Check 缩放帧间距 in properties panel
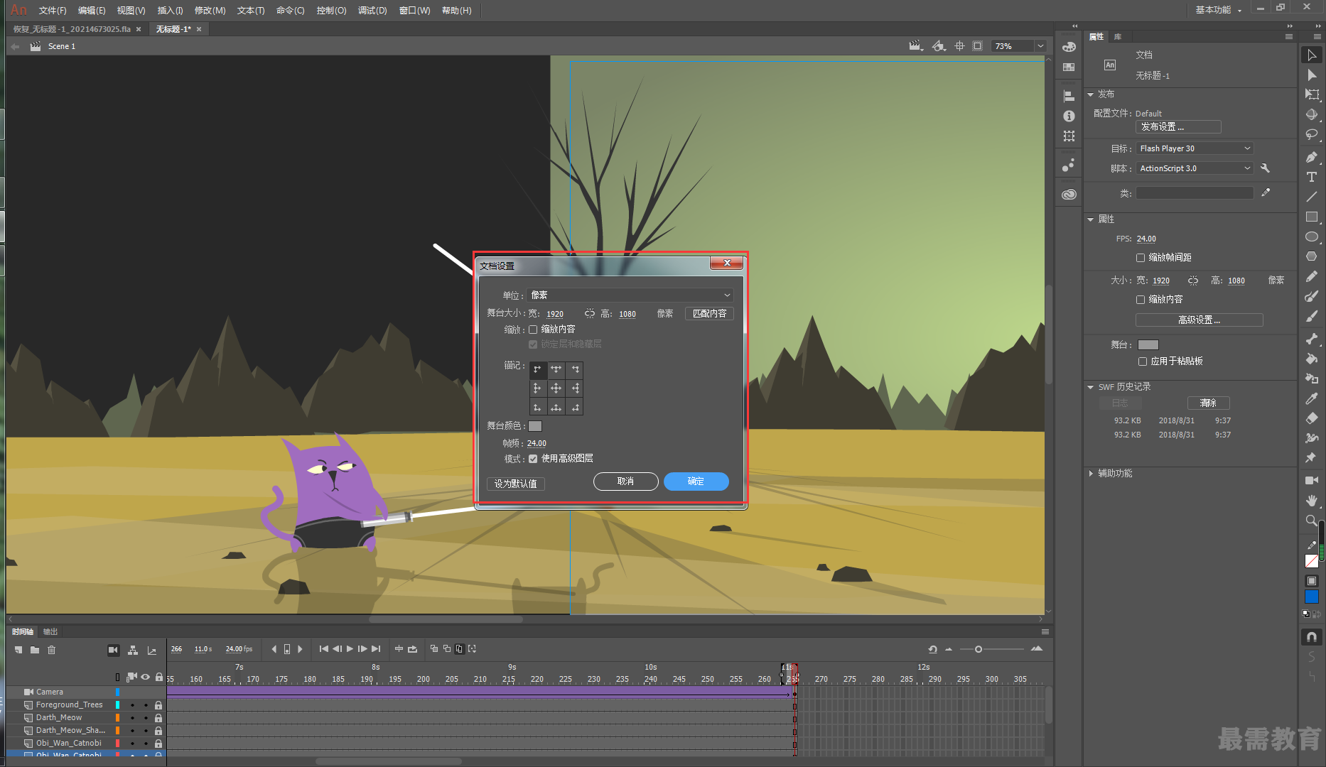Screen dimensions: 1326x767 pyautogui.click(x=1141, y=258)
